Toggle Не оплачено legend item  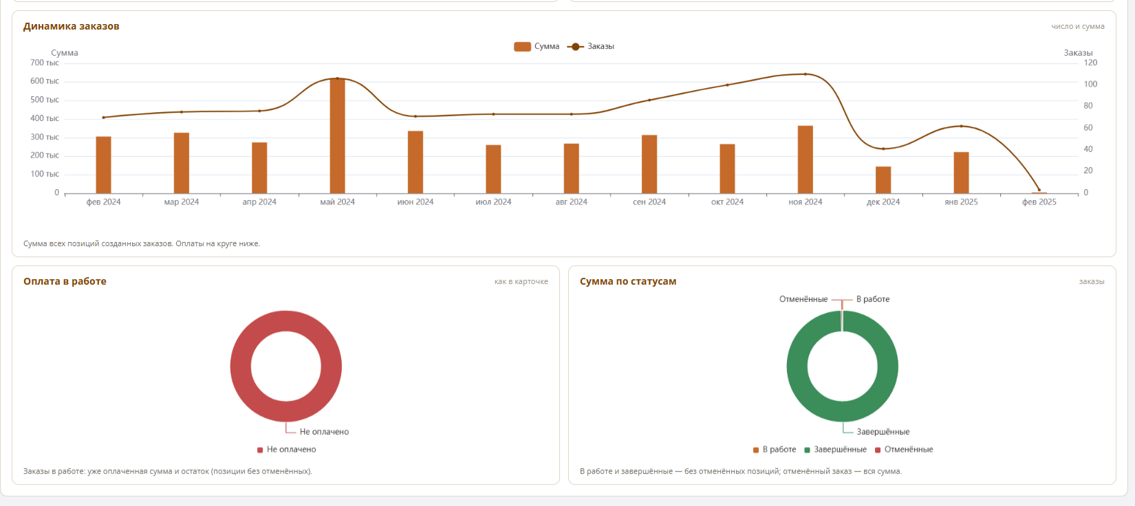287,450
